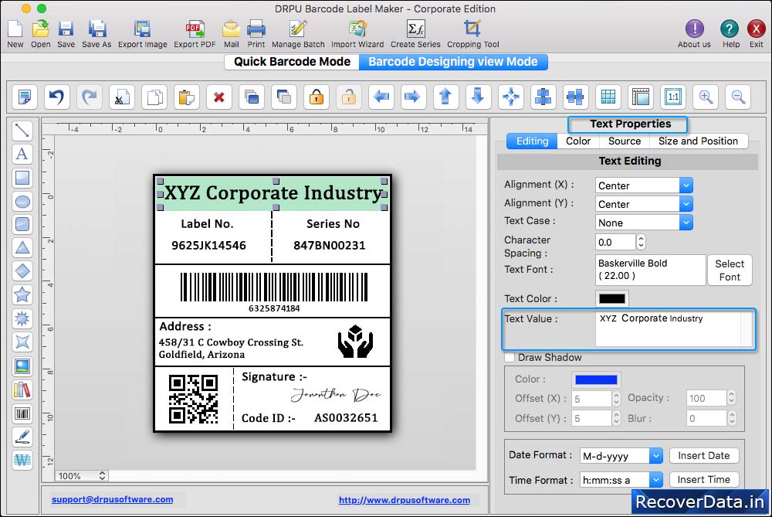Click the Text Value input field
772x517 pixels.
tap(673, 328)
